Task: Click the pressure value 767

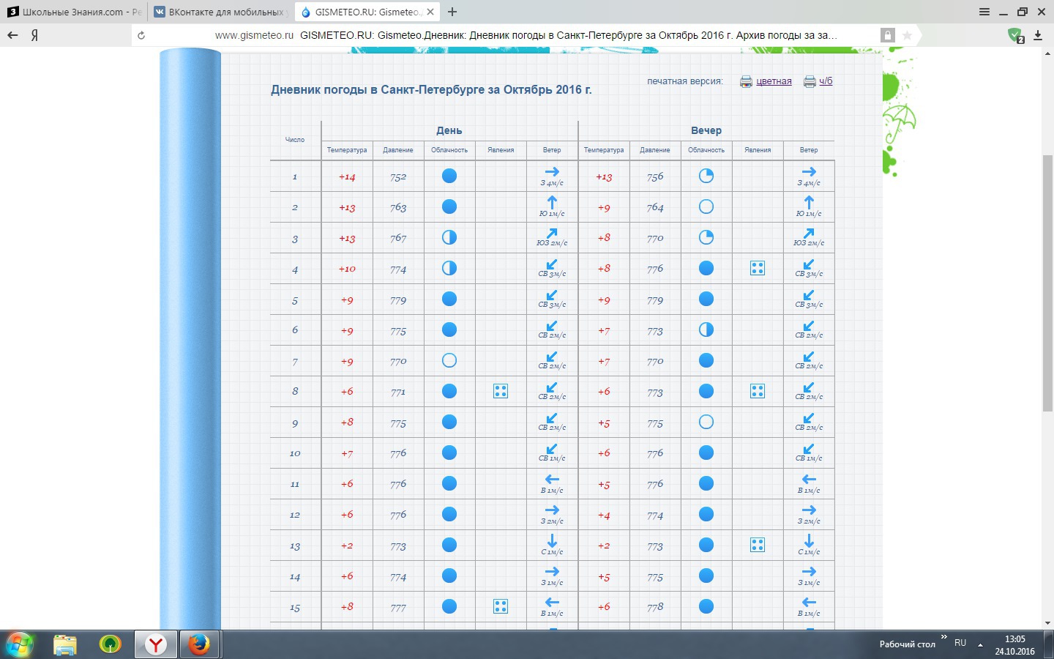Action: (x=398, y=238)
